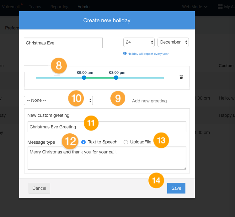235x217 pixels.
Task: Click the Message type label
Action: click(41, 142)
